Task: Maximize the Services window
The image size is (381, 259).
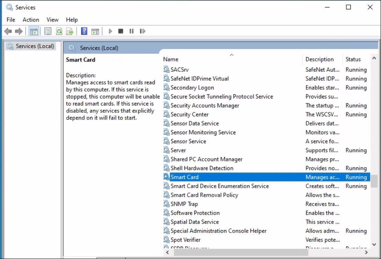Action: 349,7
